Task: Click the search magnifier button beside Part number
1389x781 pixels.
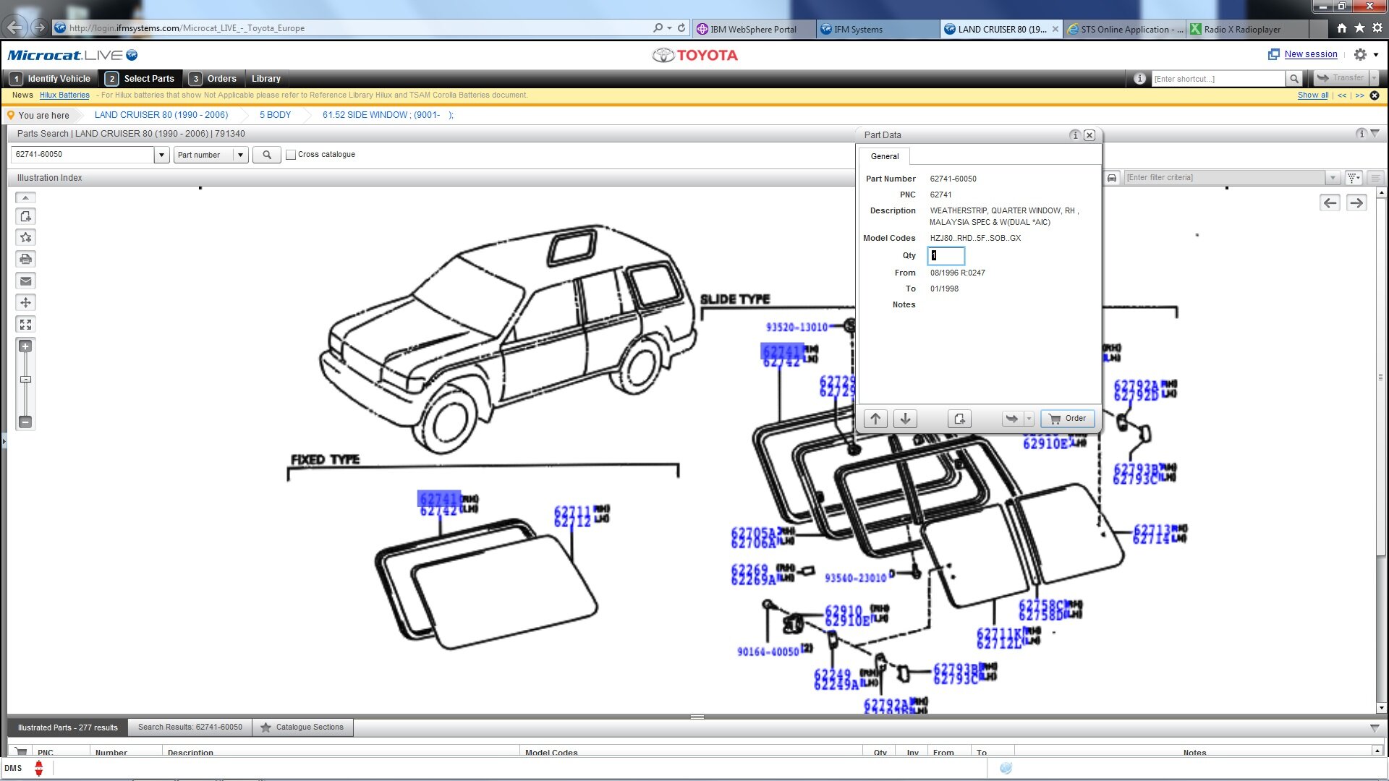Action: (267, 155)
